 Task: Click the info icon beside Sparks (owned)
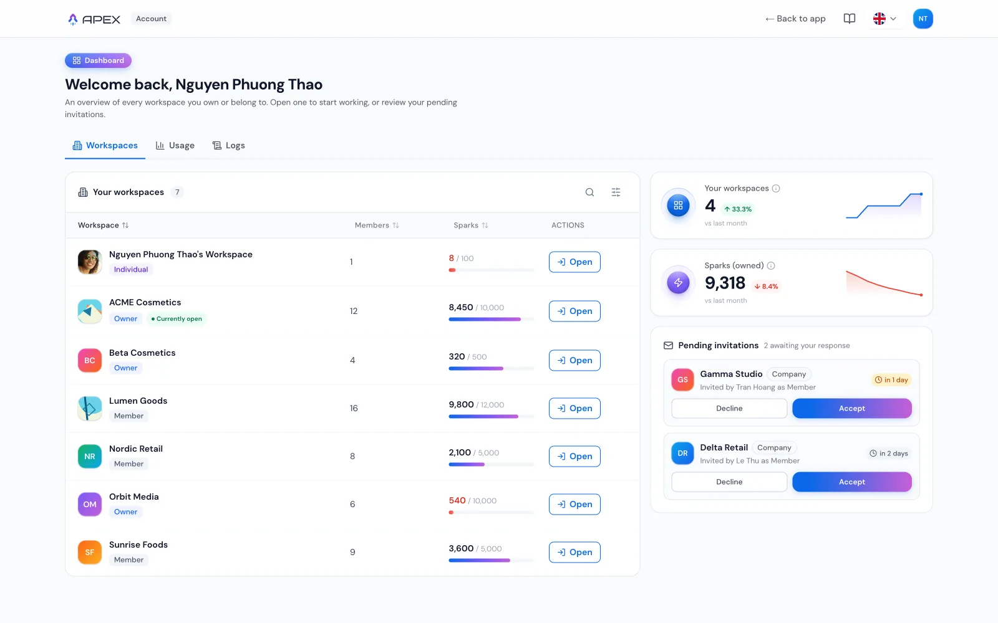tap(771, 265)
